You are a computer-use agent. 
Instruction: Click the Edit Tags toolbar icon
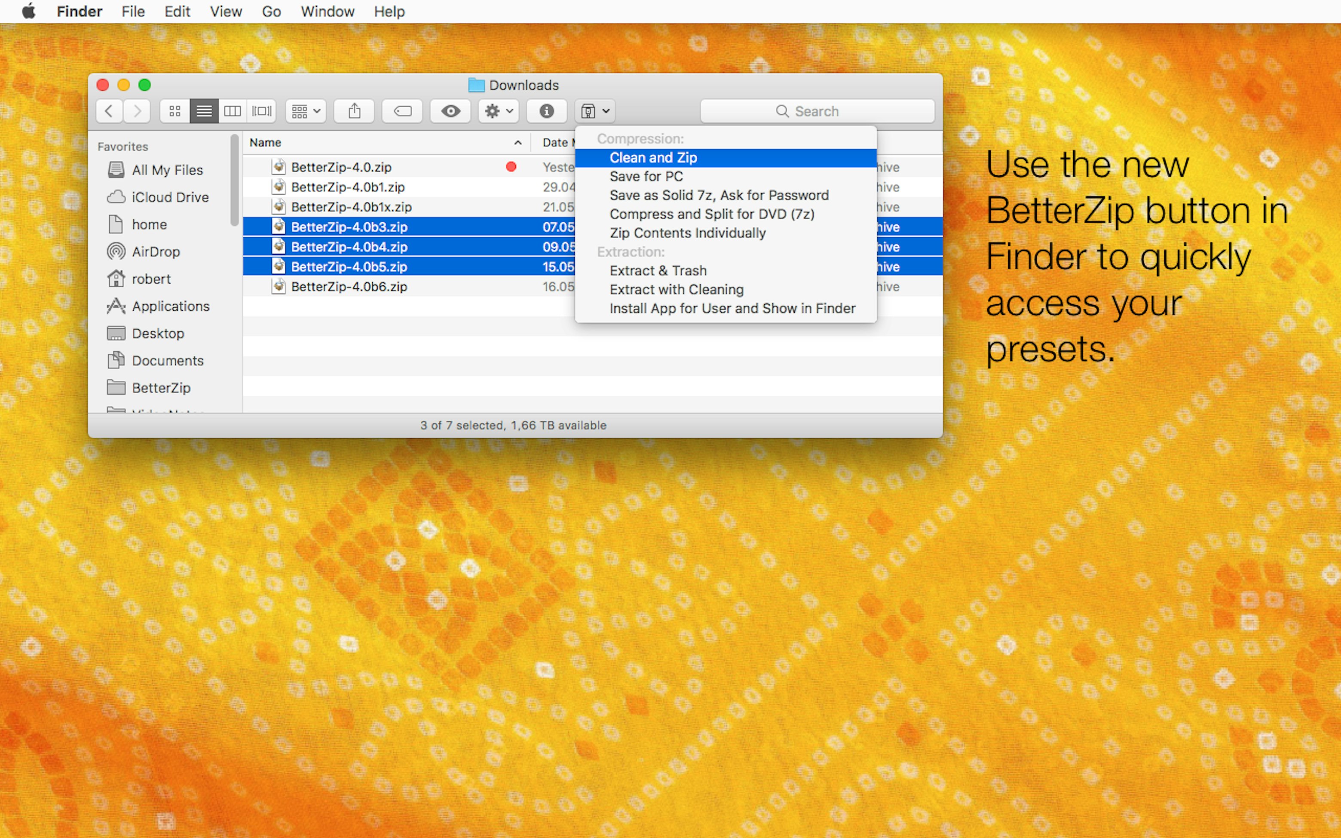pos(402,111)
